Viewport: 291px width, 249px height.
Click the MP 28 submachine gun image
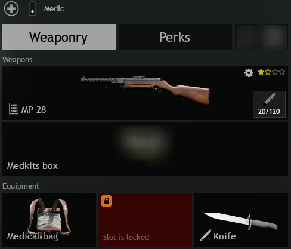(x=145, y=90)
